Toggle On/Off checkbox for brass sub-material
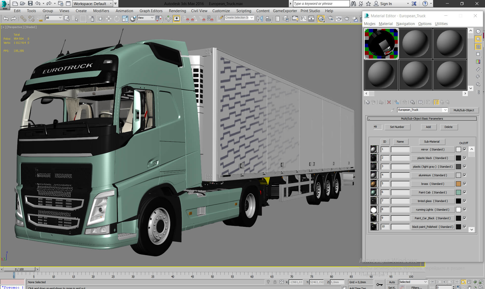The image size is (485, 289). tap(465, 184)
